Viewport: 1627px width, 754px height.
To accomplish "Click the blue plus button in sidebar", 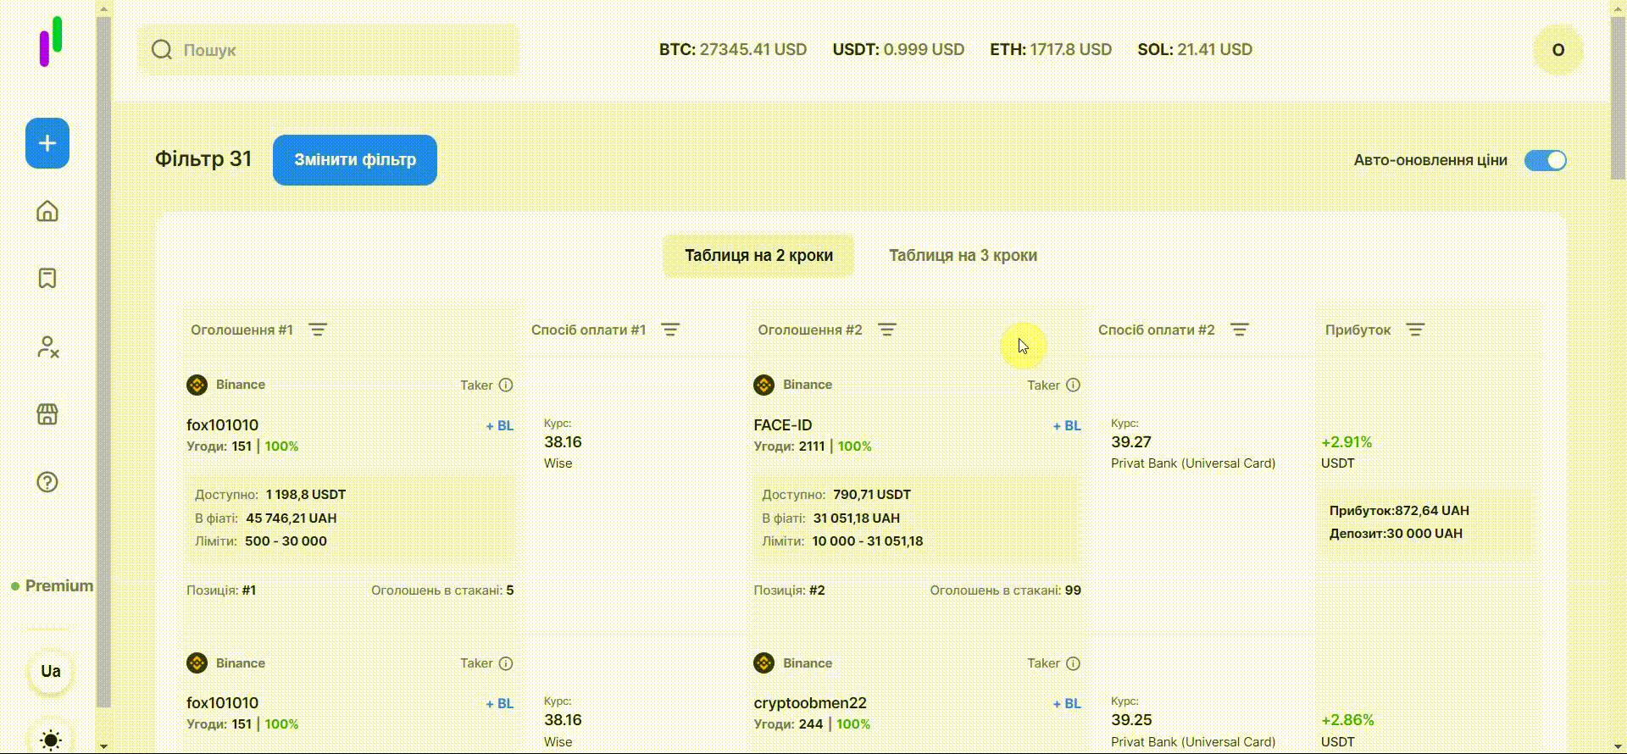I will 47,143.
